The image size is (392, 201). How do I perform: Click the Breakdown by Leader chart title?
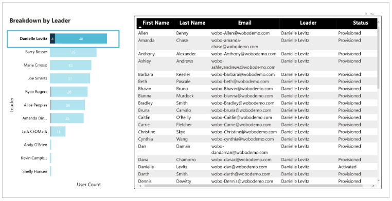(40, 21)
